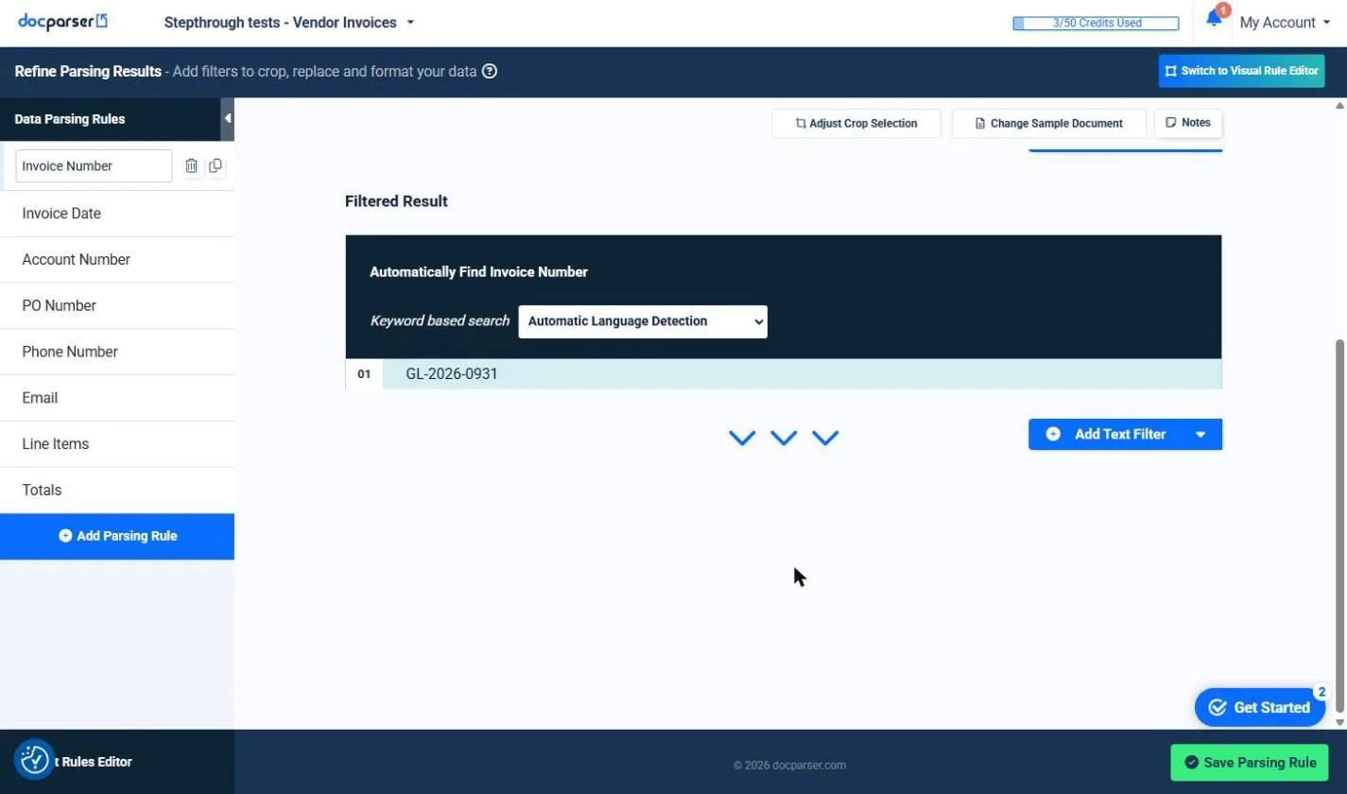This screenshot has width=1347, height=794.
Task: Click Add Parsing Rule
Action: 117,536
